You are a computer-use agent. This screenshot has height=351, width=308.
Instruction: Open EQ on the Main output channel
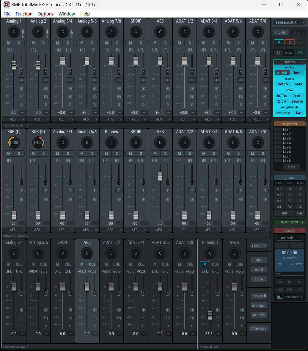[x=242, y=318]
